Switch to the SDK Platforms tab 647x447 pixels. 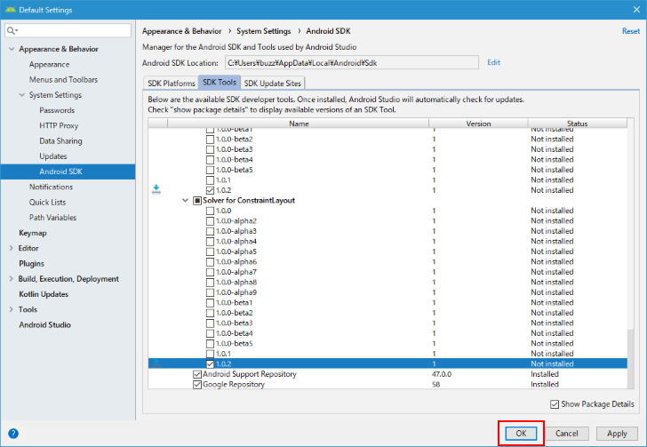tap(171, 83)
